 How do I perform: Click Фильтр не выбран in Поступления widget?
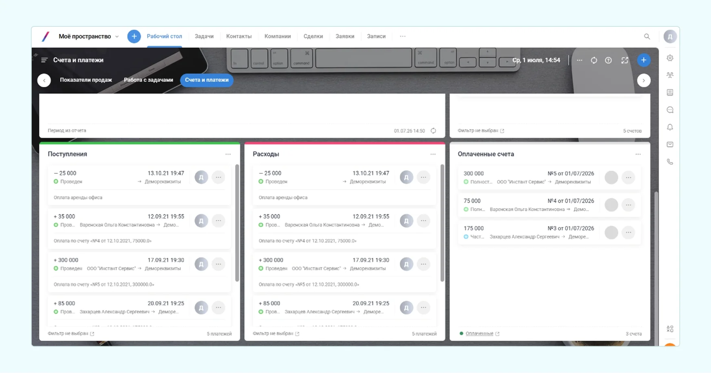[x=68, y=334]
